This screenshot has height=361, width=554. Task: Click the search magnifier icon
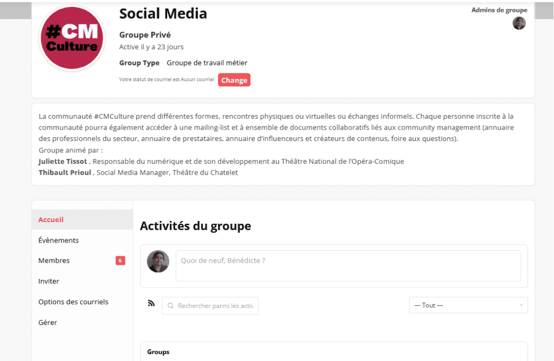[x=171, y=306]
